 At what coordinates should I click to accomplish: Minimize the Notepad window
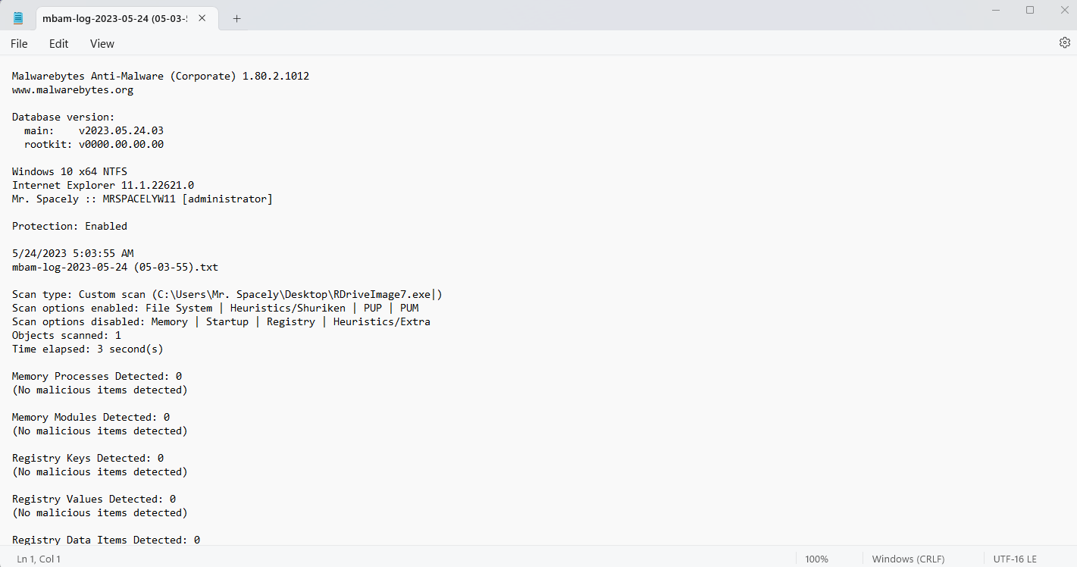[x=994, y=10]
